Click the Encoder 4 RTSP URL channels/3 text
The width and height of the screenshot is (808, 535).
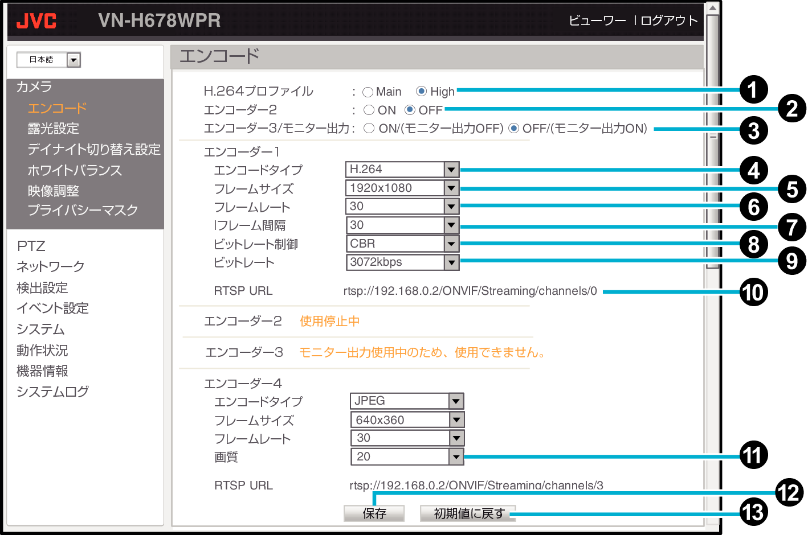click(x=476, y=485)
